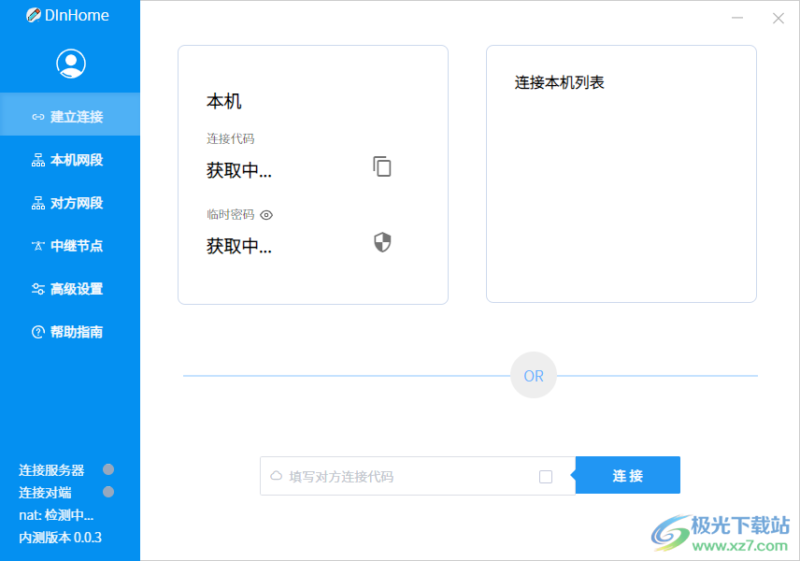Screen dimensions: 800x561
Task: Open the user profile avatar
Action: click(70, 63)
